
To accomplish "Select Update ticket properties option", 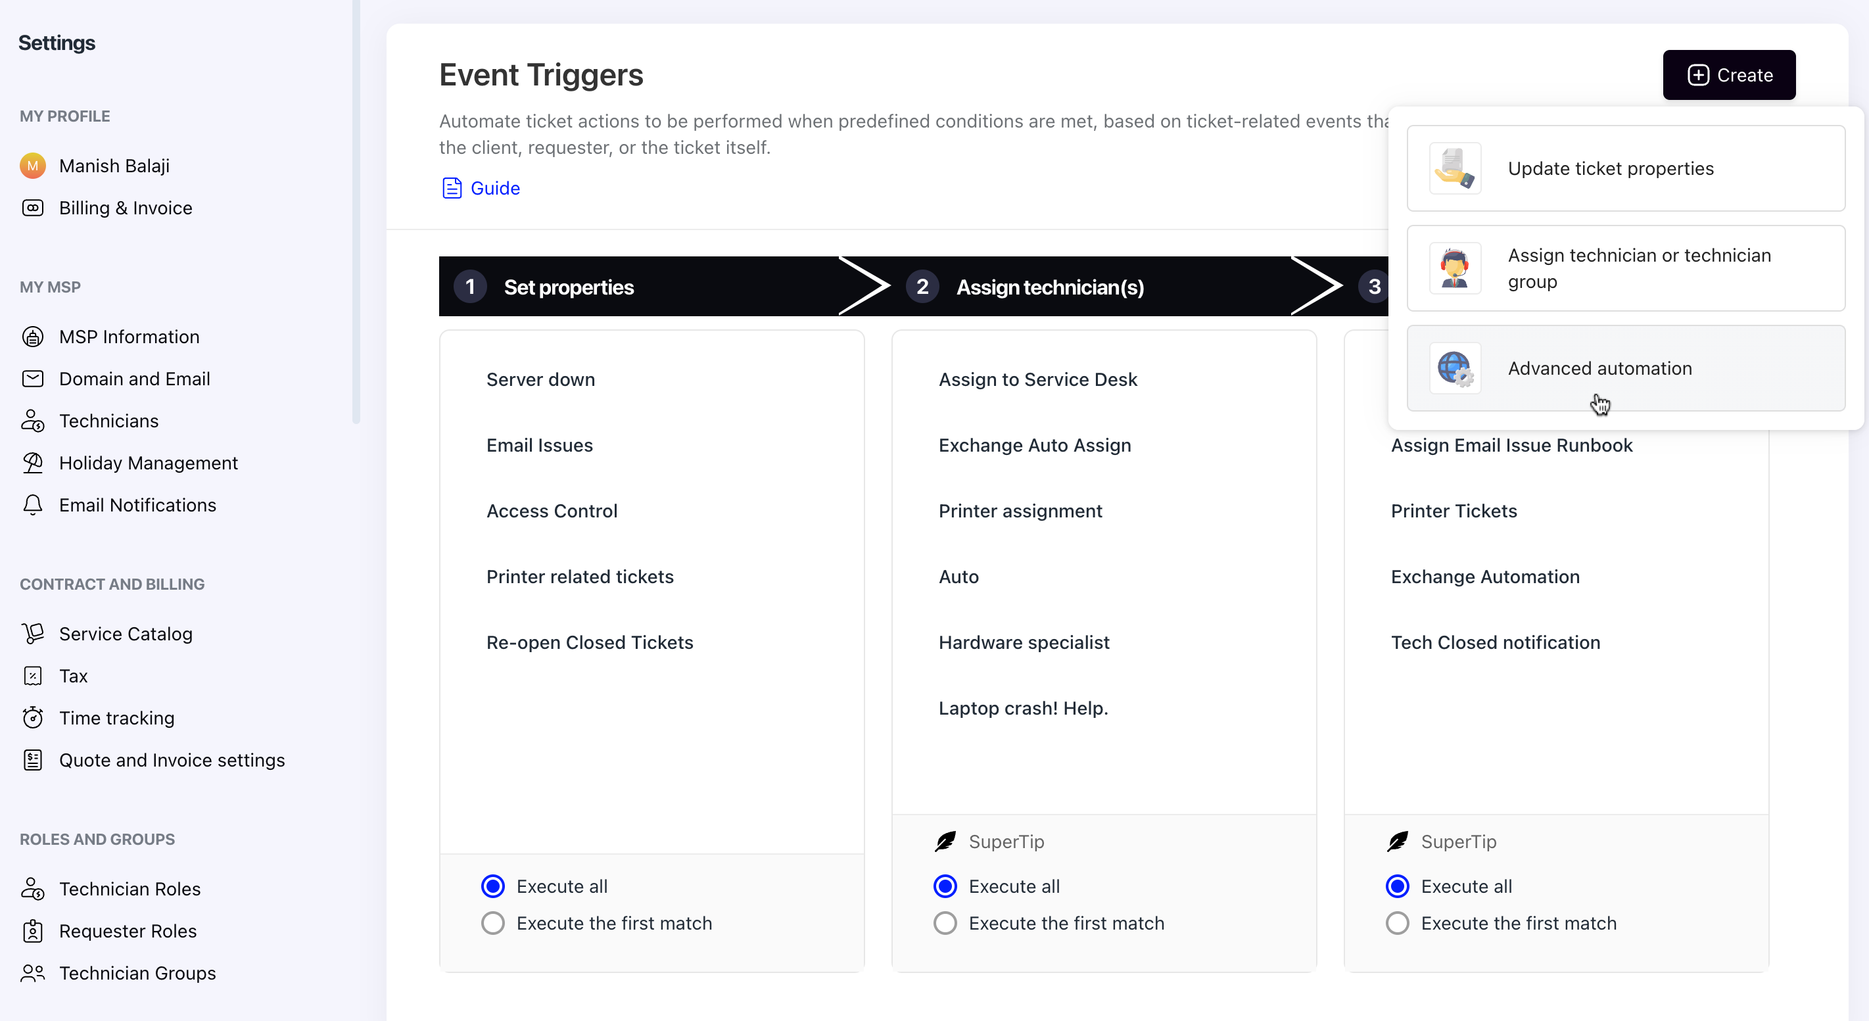I will (1625, 168).
